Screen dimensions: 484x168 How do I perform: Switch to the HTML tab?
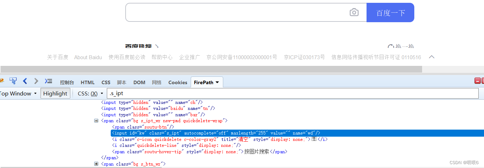[88, 82]
